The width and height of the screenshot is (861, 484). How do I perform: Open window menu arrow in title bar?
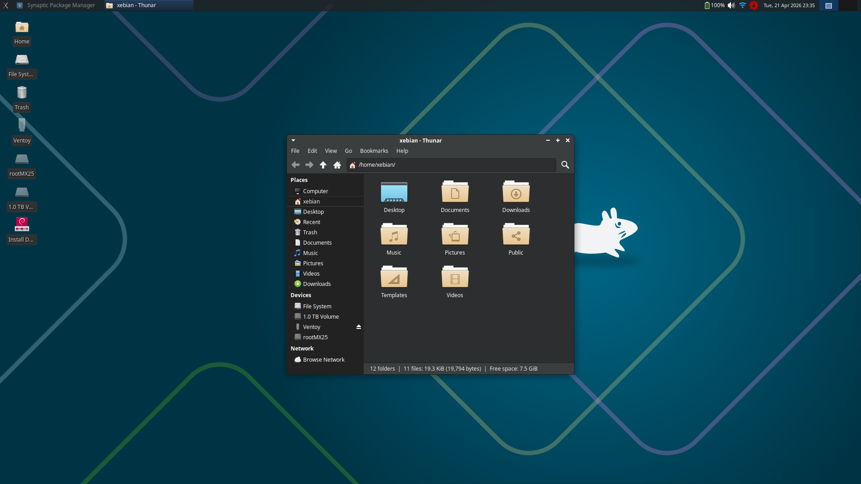point(293,140)
